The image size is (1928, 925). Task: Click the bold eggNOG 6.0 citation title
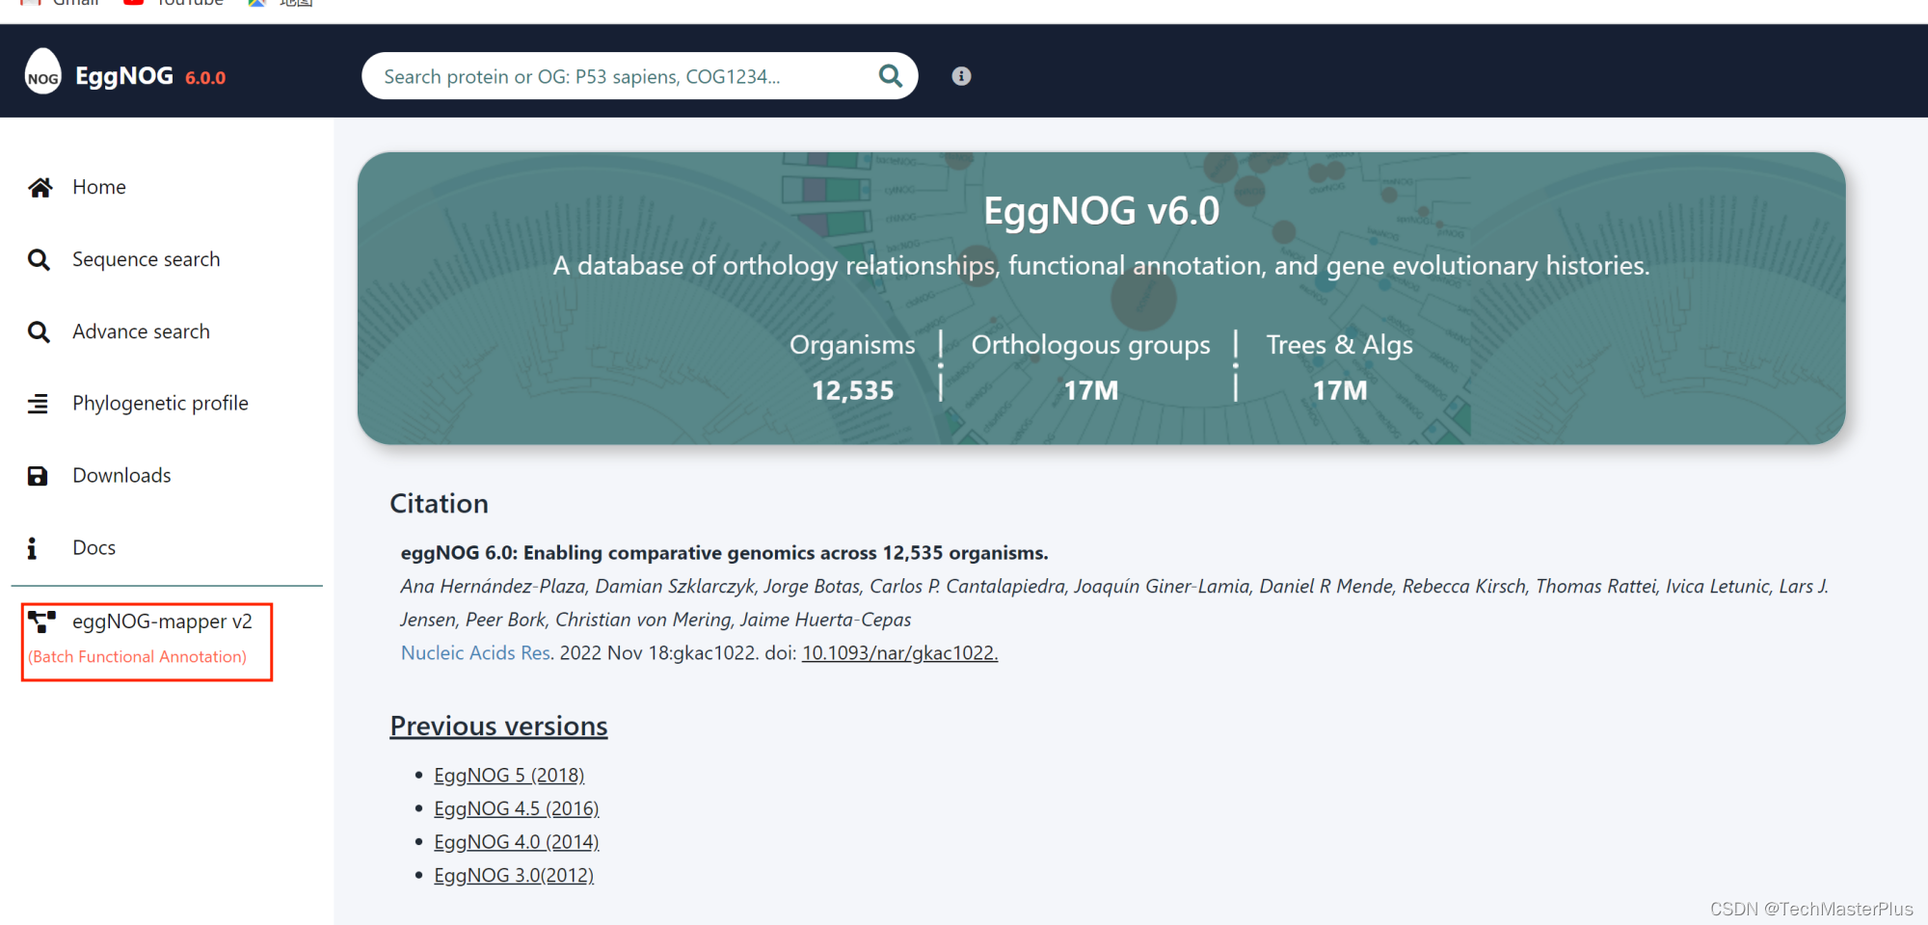click(724, 552)
